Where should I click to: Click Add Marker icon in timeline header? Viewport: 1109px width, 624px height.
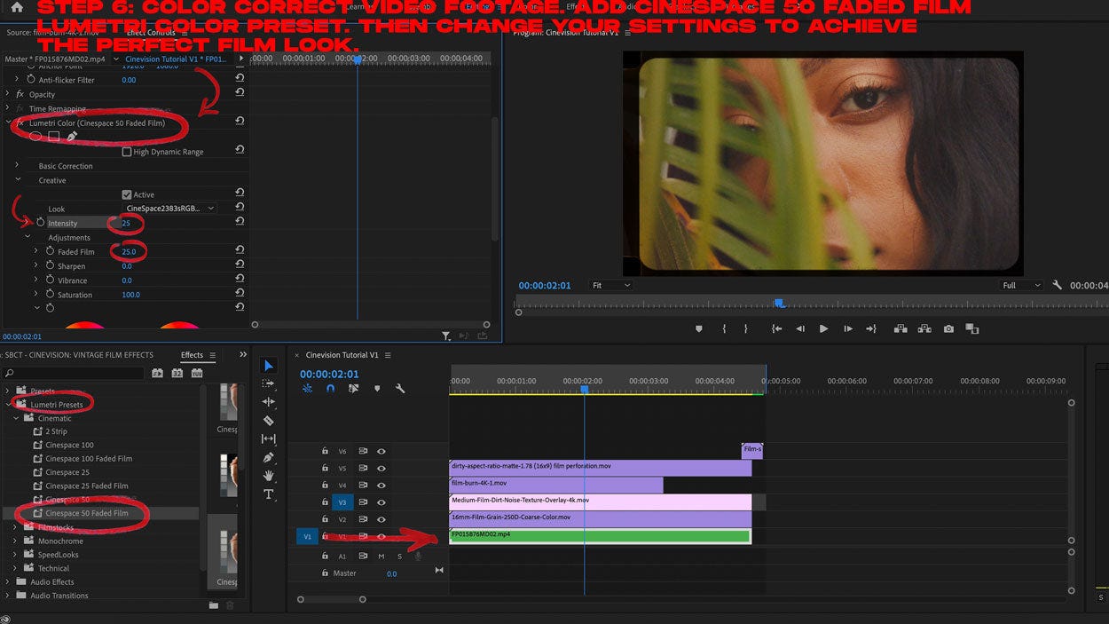(x=377, y=389)
